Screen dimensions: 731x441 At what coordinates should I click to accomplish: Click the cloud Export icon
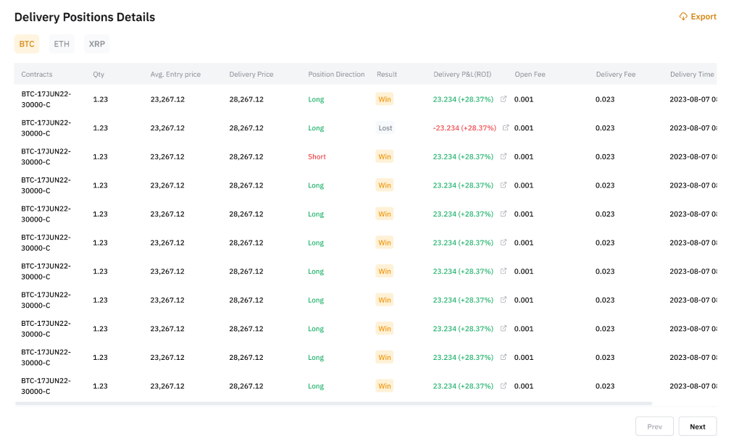tap(683, 17)
